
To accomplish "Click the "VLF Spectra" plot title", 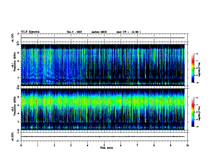I will 30,32.
